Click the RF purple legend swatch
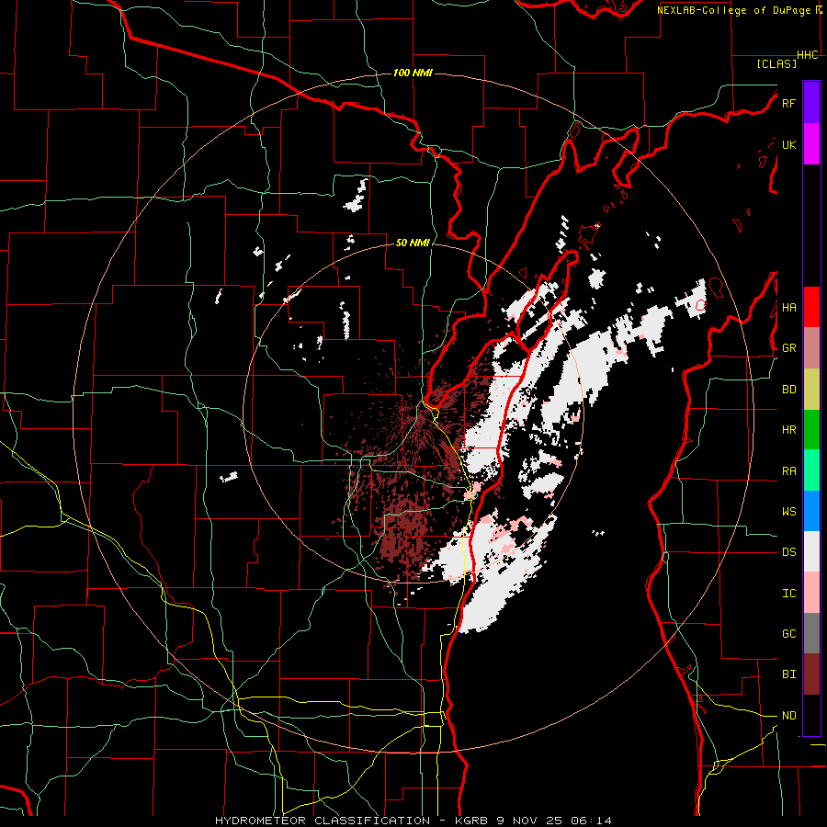 pyautogui.click(x=811, y=103)
